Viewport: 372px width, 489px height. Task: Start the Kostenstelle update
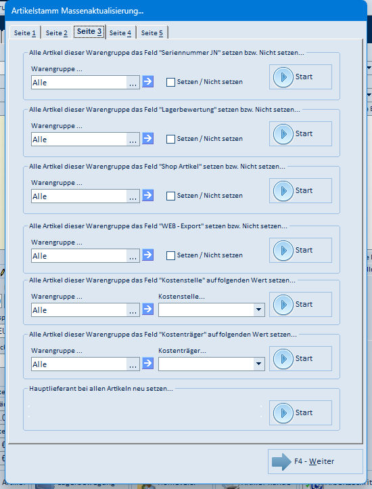(300, 304)
